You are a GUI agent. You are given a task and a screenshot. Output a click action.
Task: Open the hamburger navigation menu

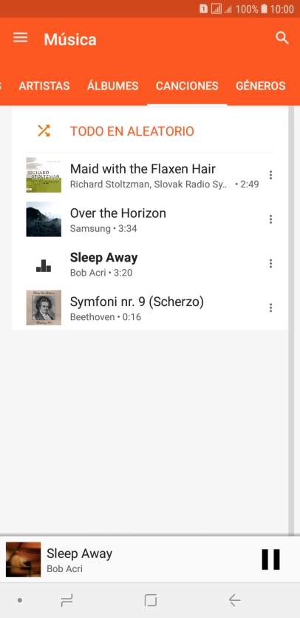click(x=21, y=38)
